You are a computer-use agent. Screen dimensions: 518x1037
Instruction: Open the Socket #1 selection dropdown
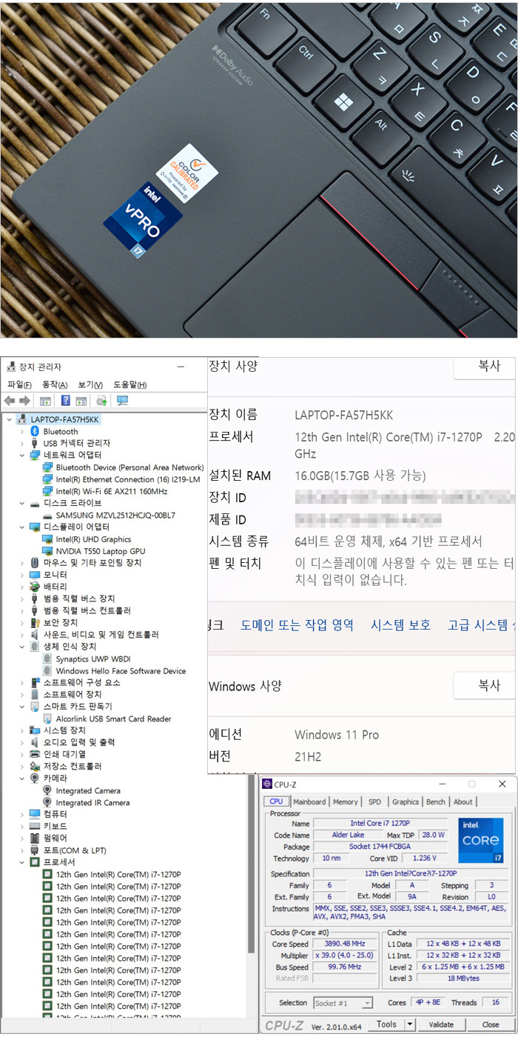coord(366,1003)
